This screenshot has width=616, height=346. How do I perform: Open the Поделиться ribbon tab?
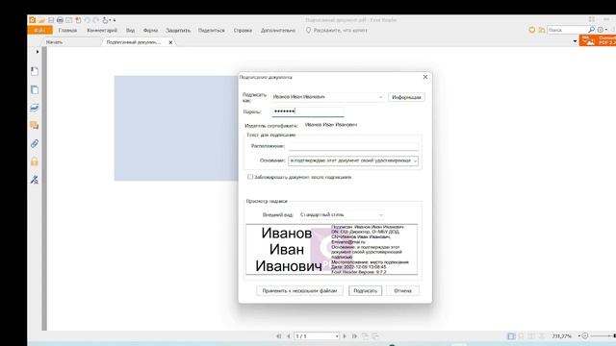[212, 30]
